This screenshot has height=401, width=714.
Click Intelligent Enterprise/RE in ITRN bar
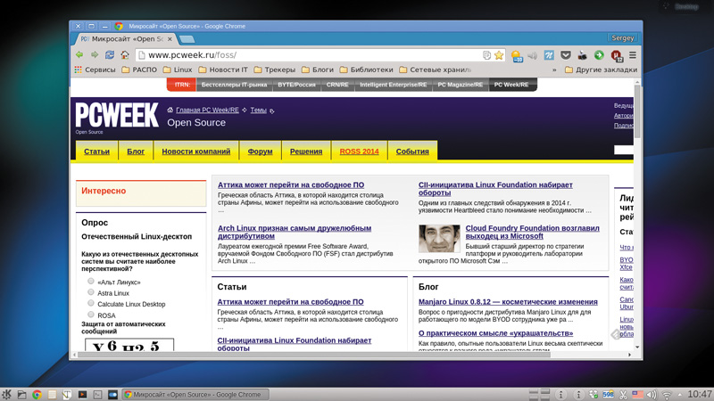pos(394,85)
